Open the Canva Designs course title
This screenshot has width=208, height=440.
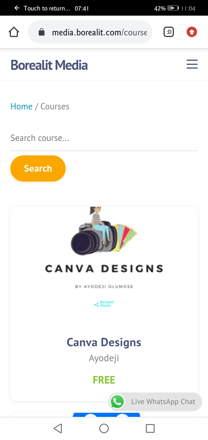[104, 342]
